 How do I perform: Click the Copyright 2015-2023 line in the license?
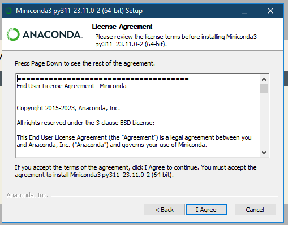tap(68, 108)
